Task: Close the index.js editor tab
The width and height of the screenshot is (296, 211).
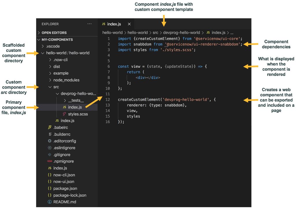Action: point(129,24)
